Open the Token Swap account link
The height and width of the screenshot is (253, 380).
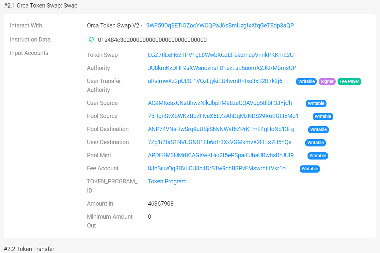[221, 55]
